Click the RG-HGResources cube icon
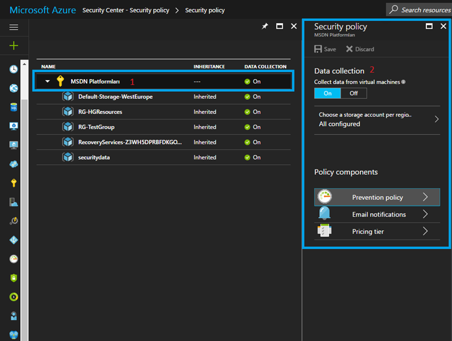The height and width of the screenshot is (341, 452). click(x=68, y=112)
